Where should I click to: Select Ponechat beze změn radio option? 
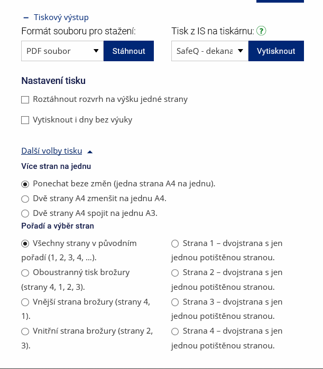(x=25, y=184)
